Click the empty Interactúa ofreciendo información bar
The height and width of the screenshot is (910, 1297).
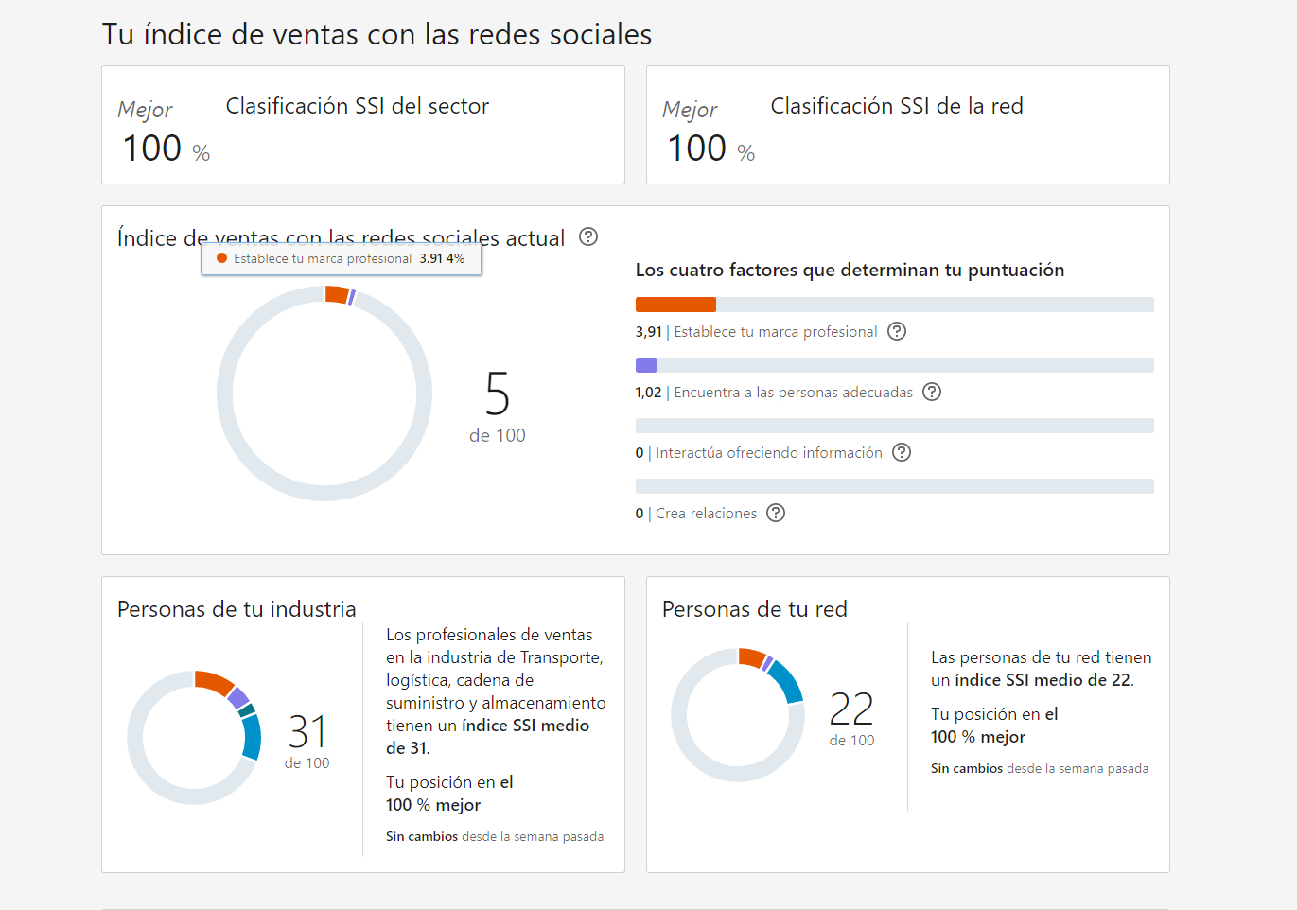895,426
